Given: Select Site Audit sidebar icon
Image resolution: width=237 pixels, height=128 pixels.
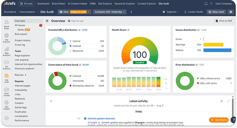Looking at the screenshot, I should [x=7, y=78].
